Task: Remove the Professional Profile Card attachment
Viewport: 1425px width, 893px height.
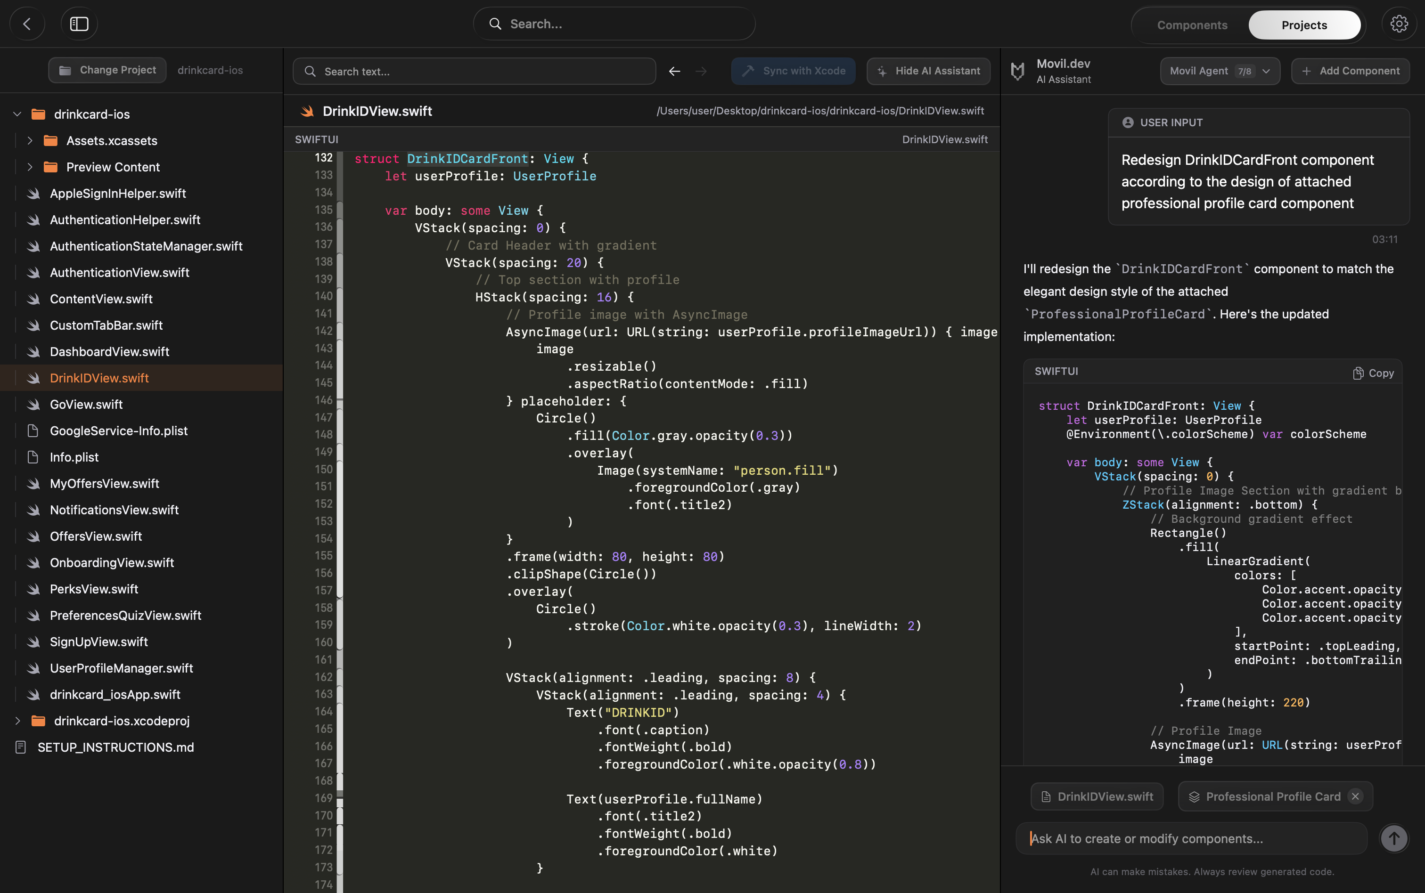Action: click(1355, 796)
